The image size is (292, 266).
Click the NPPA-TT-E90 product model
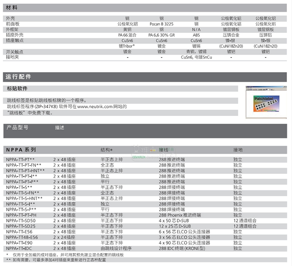point(19,243)
